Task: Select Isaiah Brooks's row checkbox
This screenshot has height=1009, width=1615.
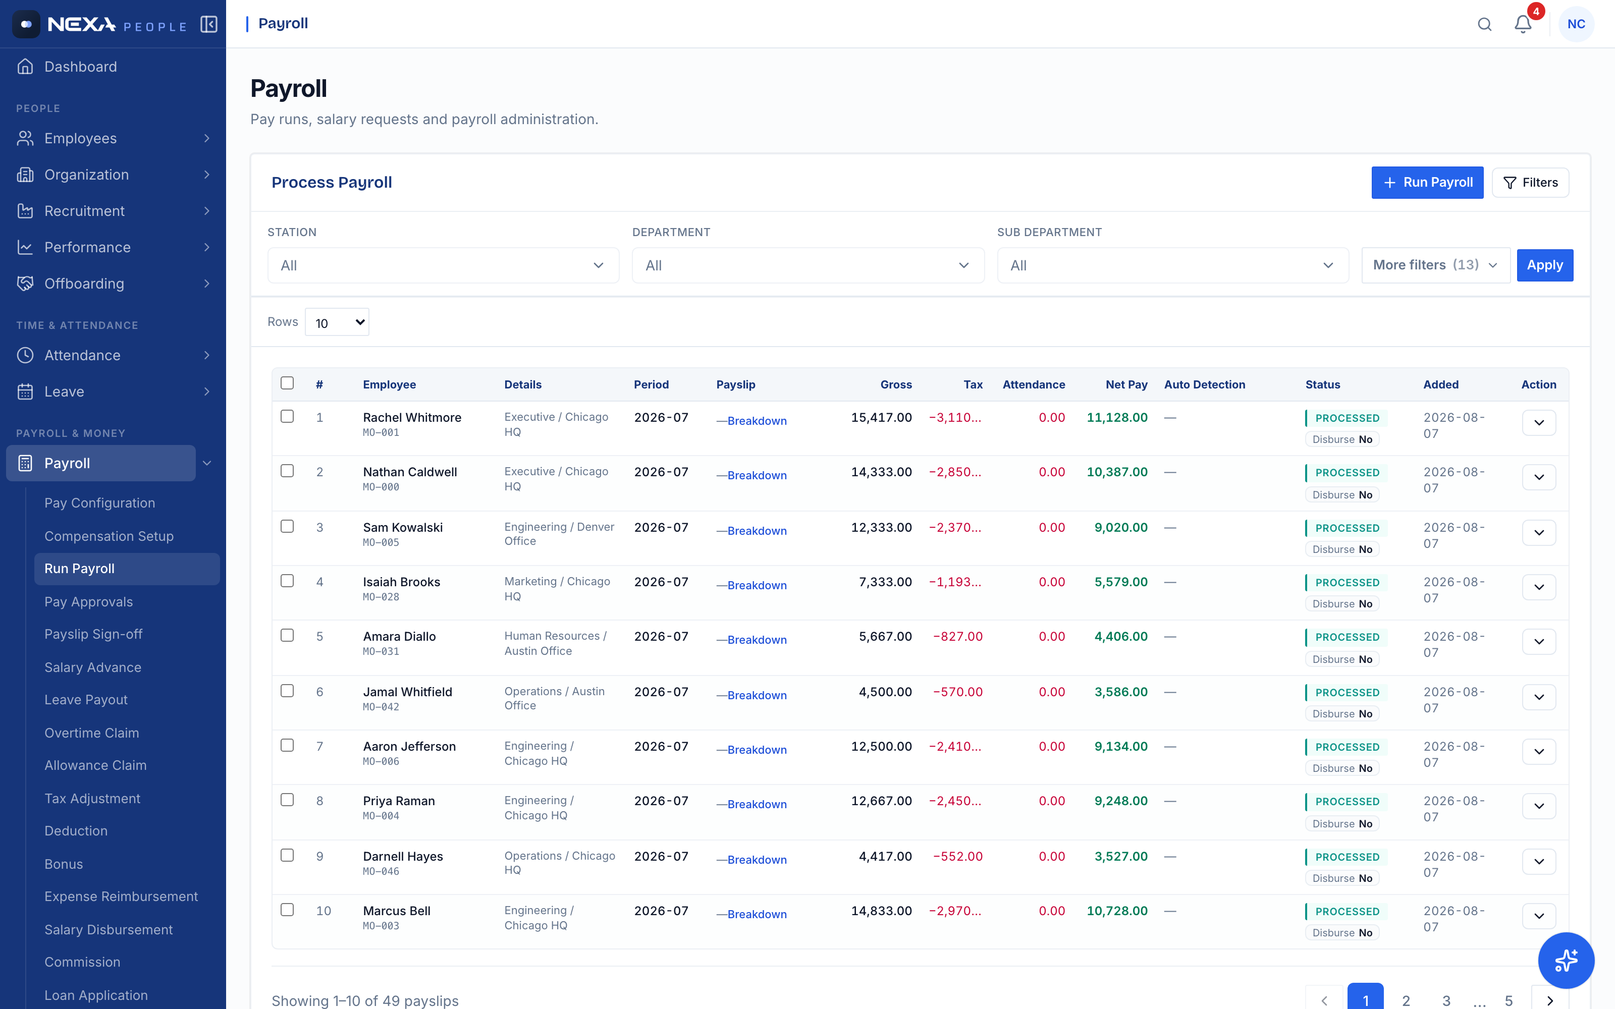Action: pyautogui.click(x=287, y=581)
